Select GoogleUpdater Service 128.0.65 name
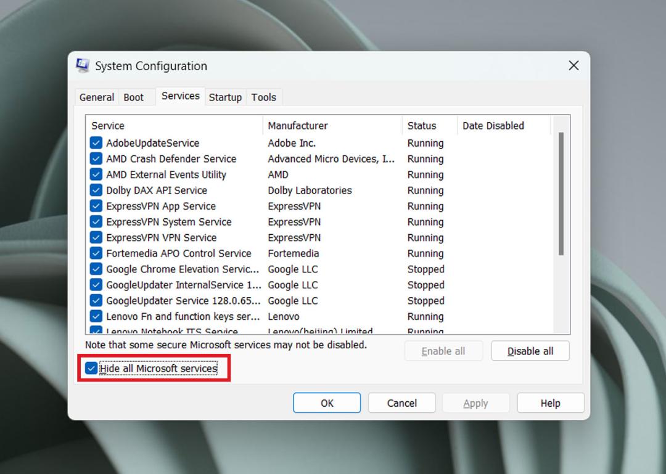This screenshot has height=474, width=666. [x=183, y=300]
